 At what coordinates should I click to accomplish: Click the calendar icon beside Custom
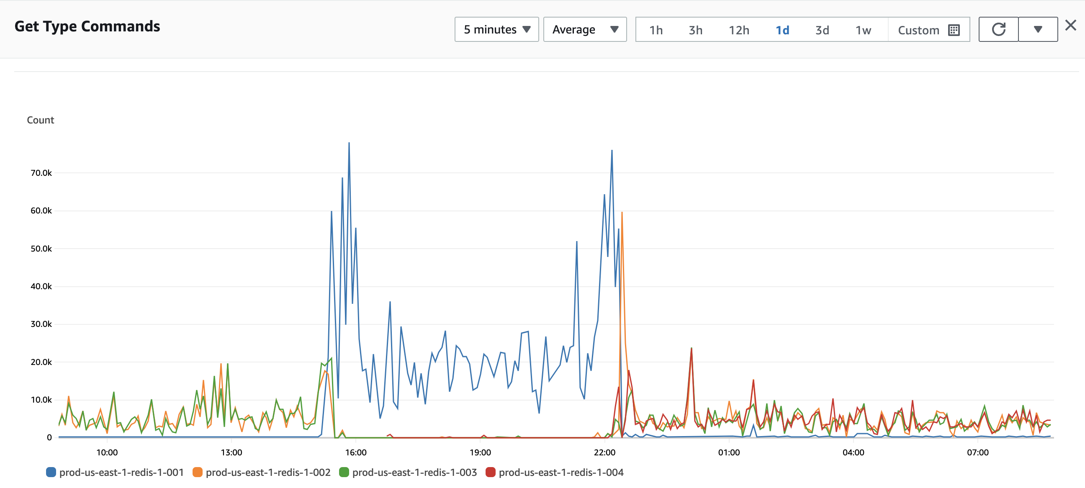[954, 30]
